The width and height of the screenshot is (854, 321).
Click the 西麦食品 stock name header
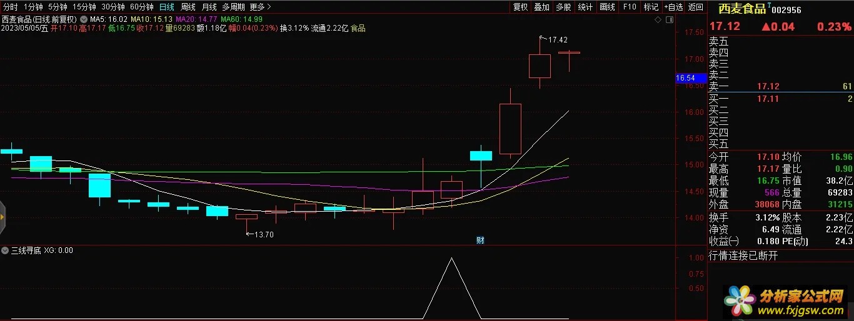coord(743,9)
